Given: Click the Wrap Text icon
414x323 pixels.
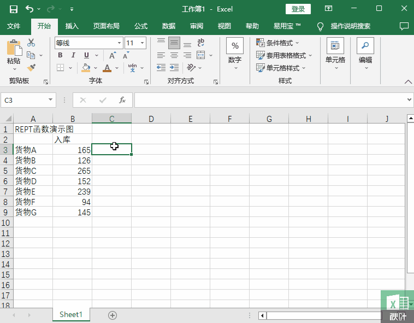Looking at the screenshot, I should point(200,43).
